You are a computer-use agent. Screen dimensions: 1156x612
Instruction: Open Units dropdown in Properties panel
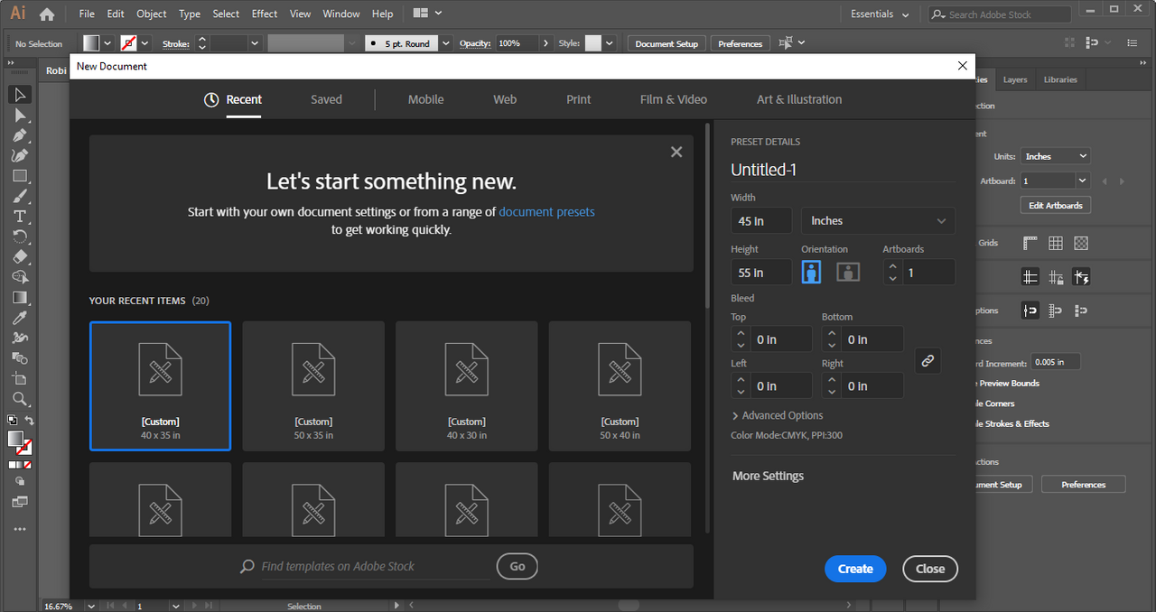[x=1055, y=156]
